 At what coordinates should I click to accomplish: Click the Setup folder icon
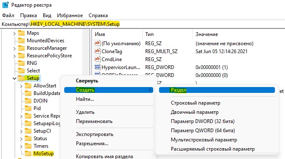[21, 78]
